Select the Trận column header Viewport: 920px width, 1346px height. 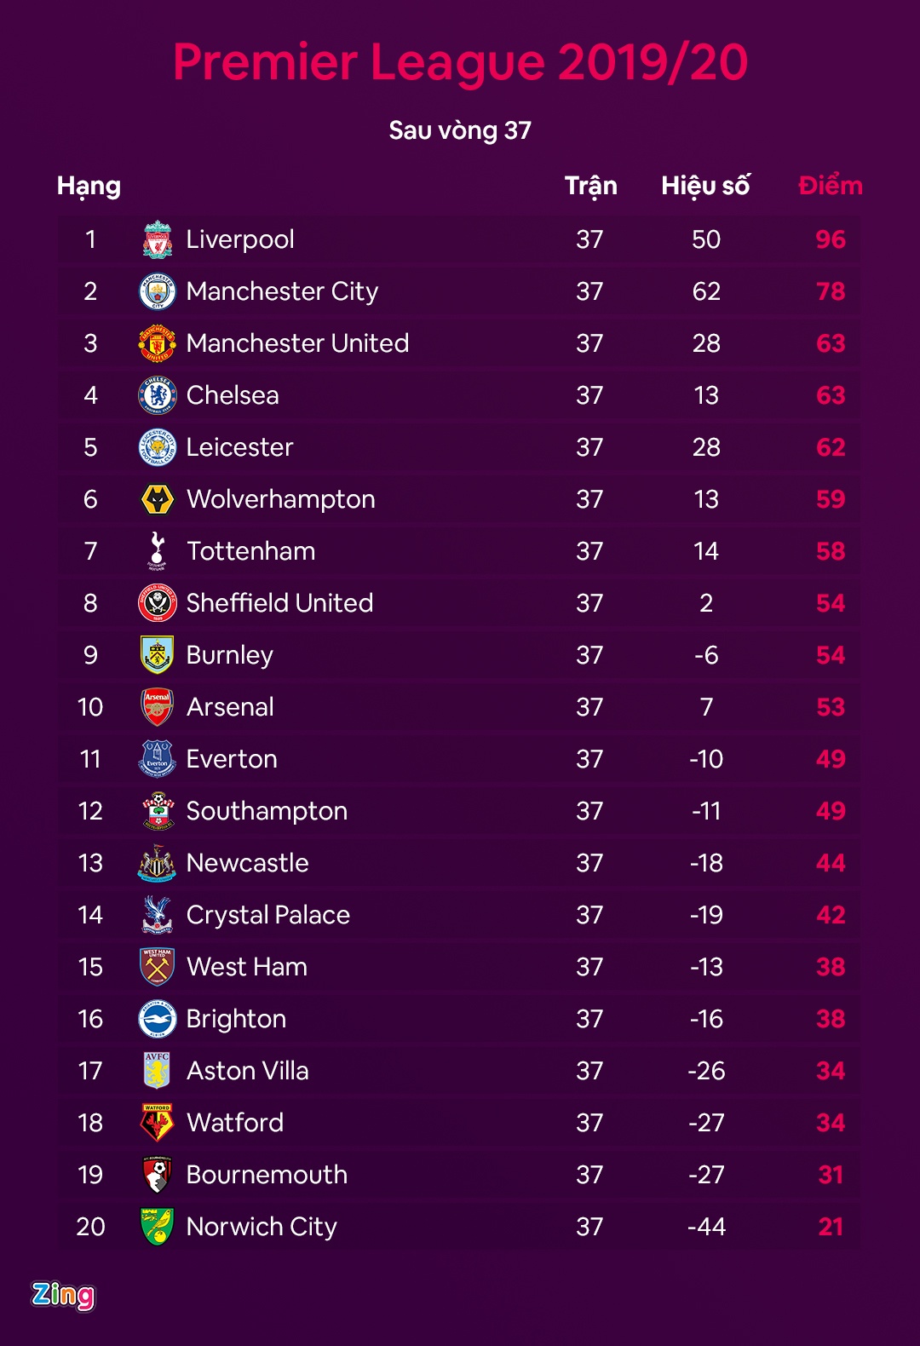(x=590, y=186)
